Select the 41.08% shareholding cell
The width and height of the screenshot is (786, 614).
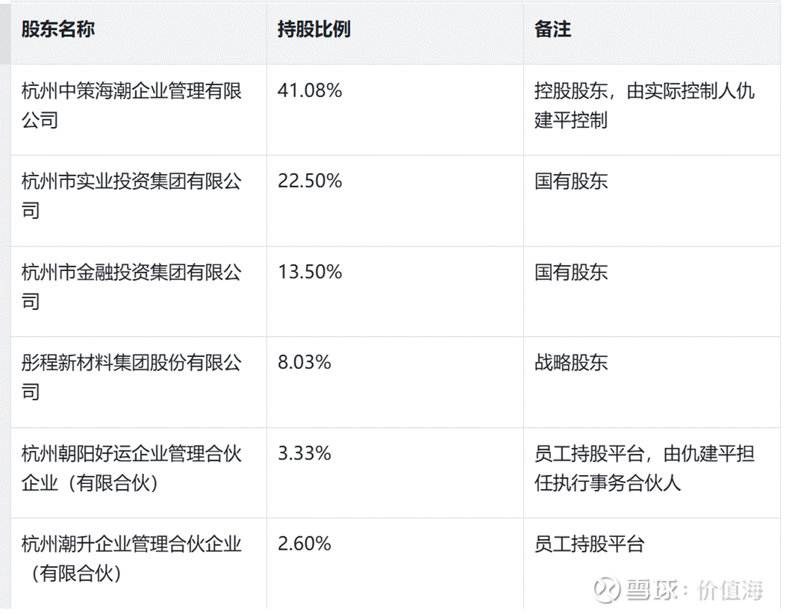(309, 91)
